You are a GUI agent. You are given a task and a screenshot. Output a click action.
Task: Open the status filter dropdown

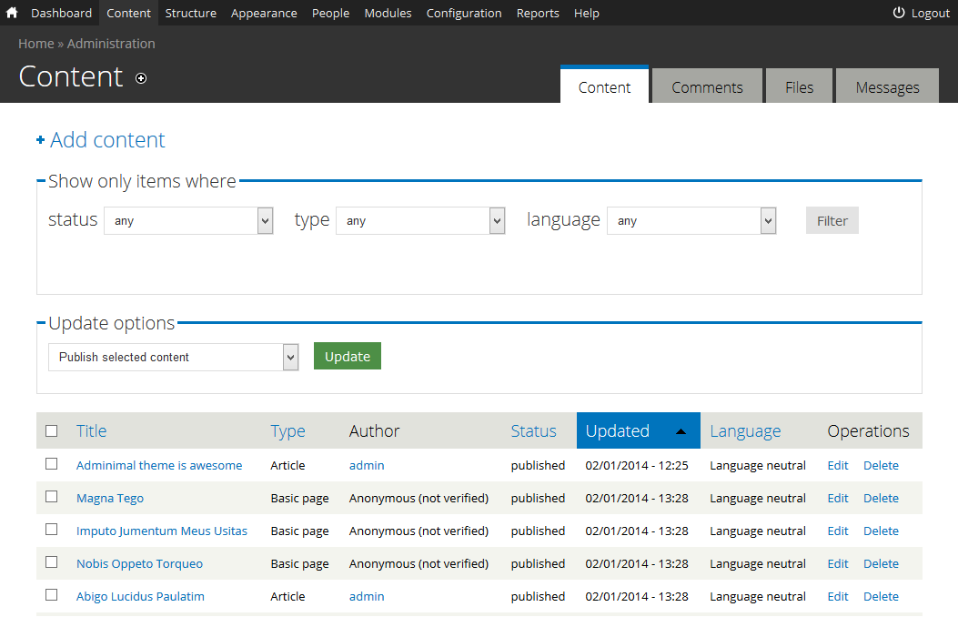(x=189, y=220)
